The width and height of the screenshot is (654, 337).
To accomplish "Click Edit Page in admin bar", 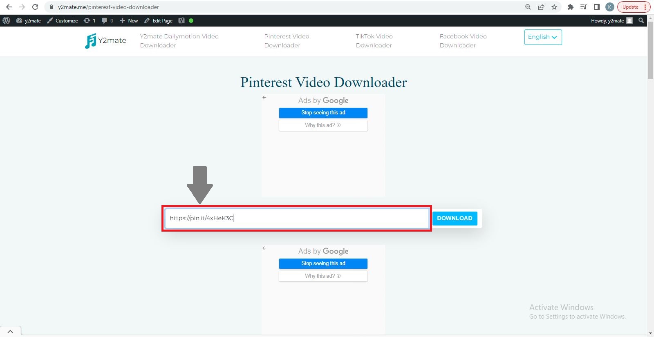I will pyautogui.click(x=158, y=20).
